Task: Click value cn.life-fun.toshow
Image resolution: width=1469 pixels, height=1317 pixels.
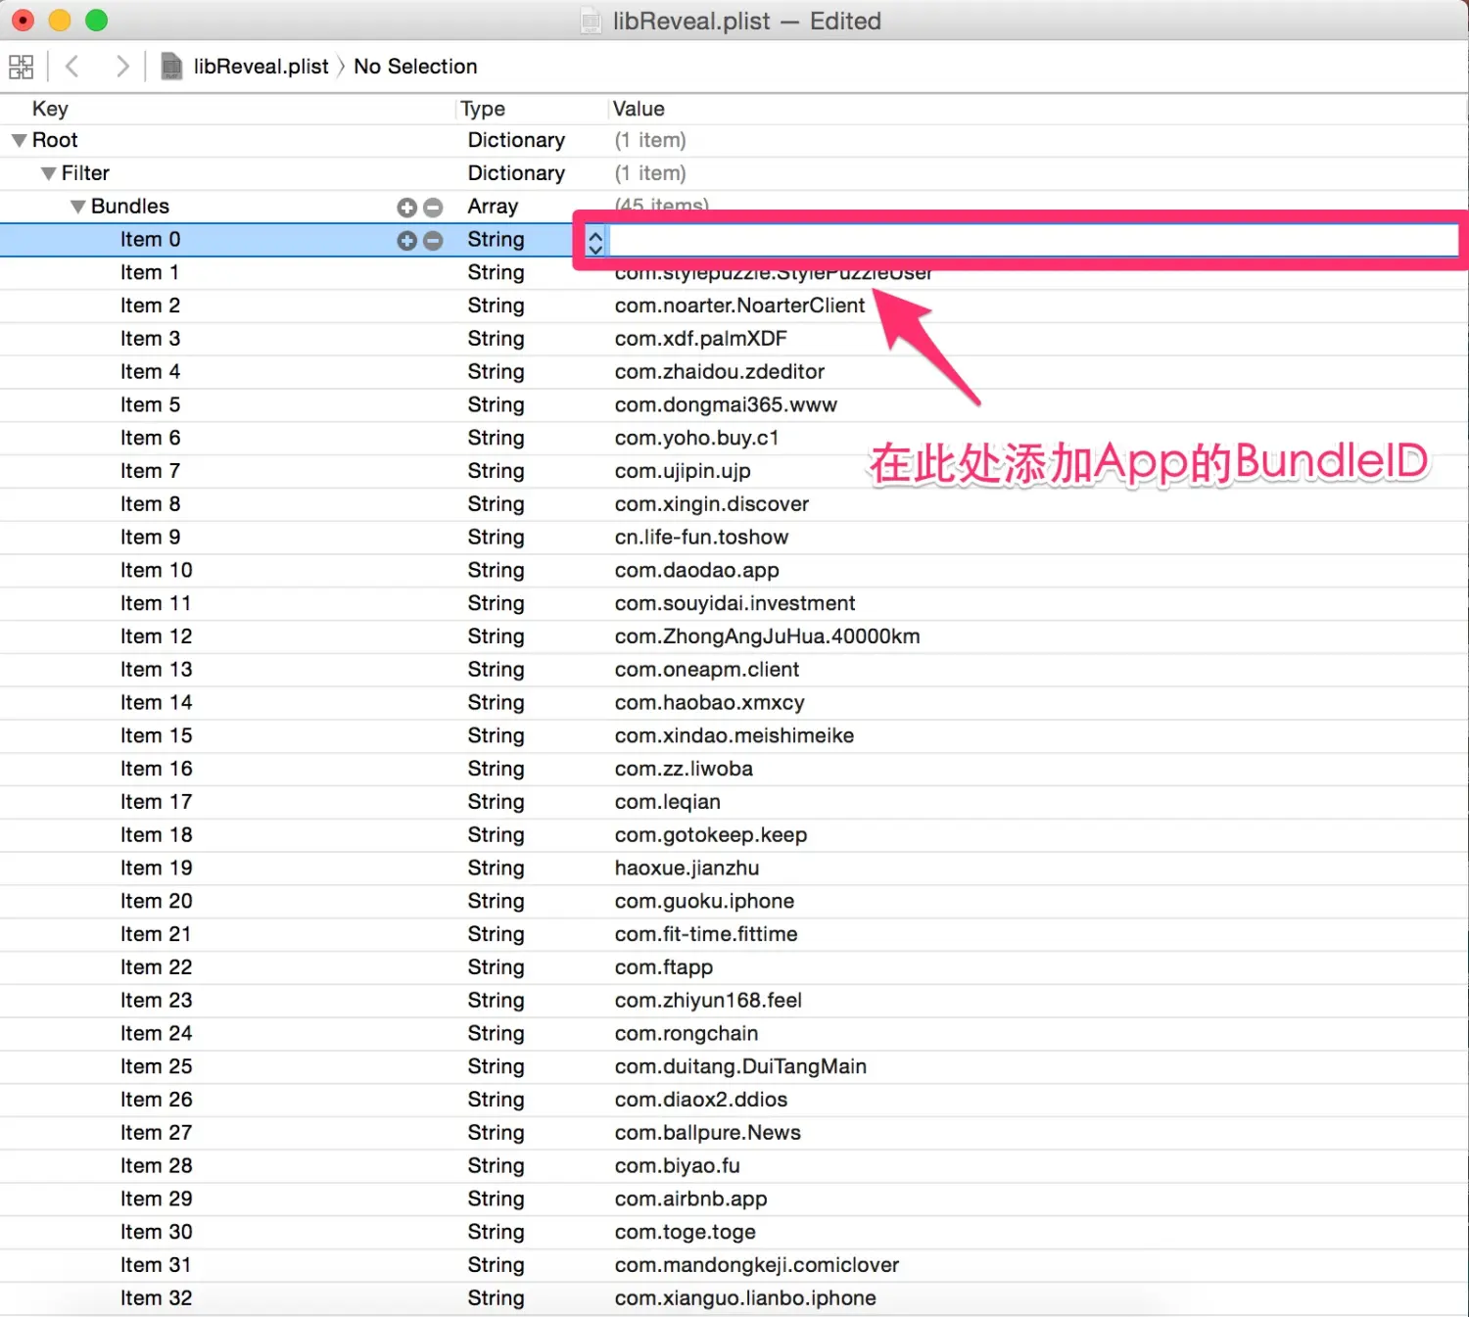Action: [701, 538]
